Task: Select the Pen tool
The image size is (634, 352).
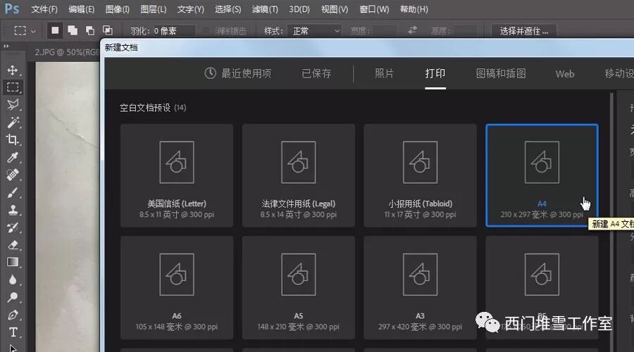Action: coord(13,315)
